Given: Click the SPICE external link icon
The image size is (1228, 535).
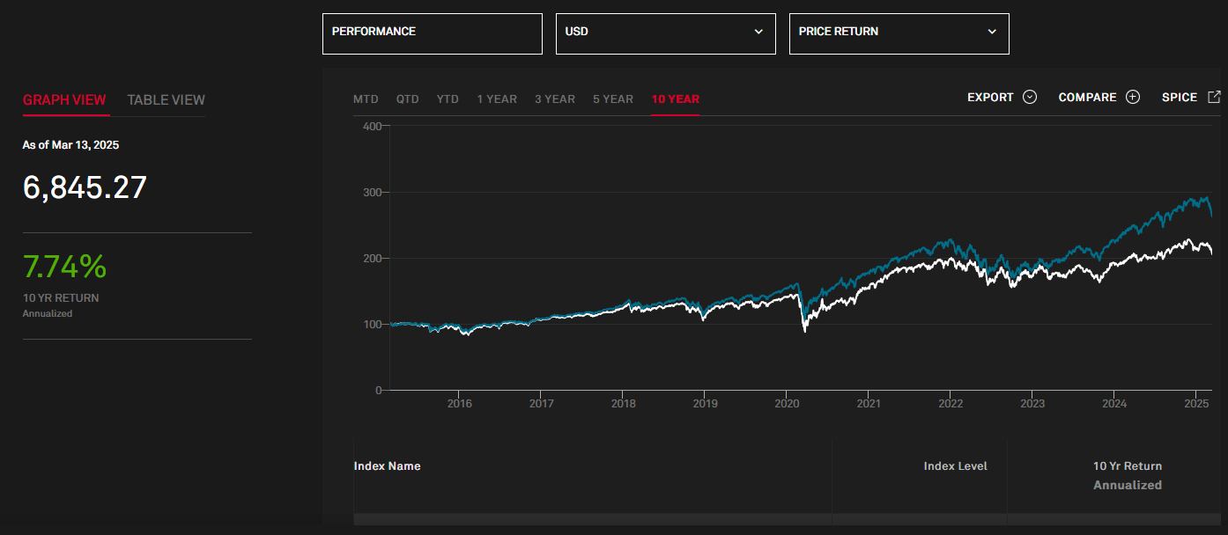Looking at the screenshot, I should 1214,97.
